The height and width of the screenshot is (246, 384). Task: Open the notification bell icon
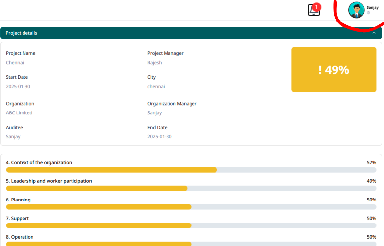coord(313,10)
